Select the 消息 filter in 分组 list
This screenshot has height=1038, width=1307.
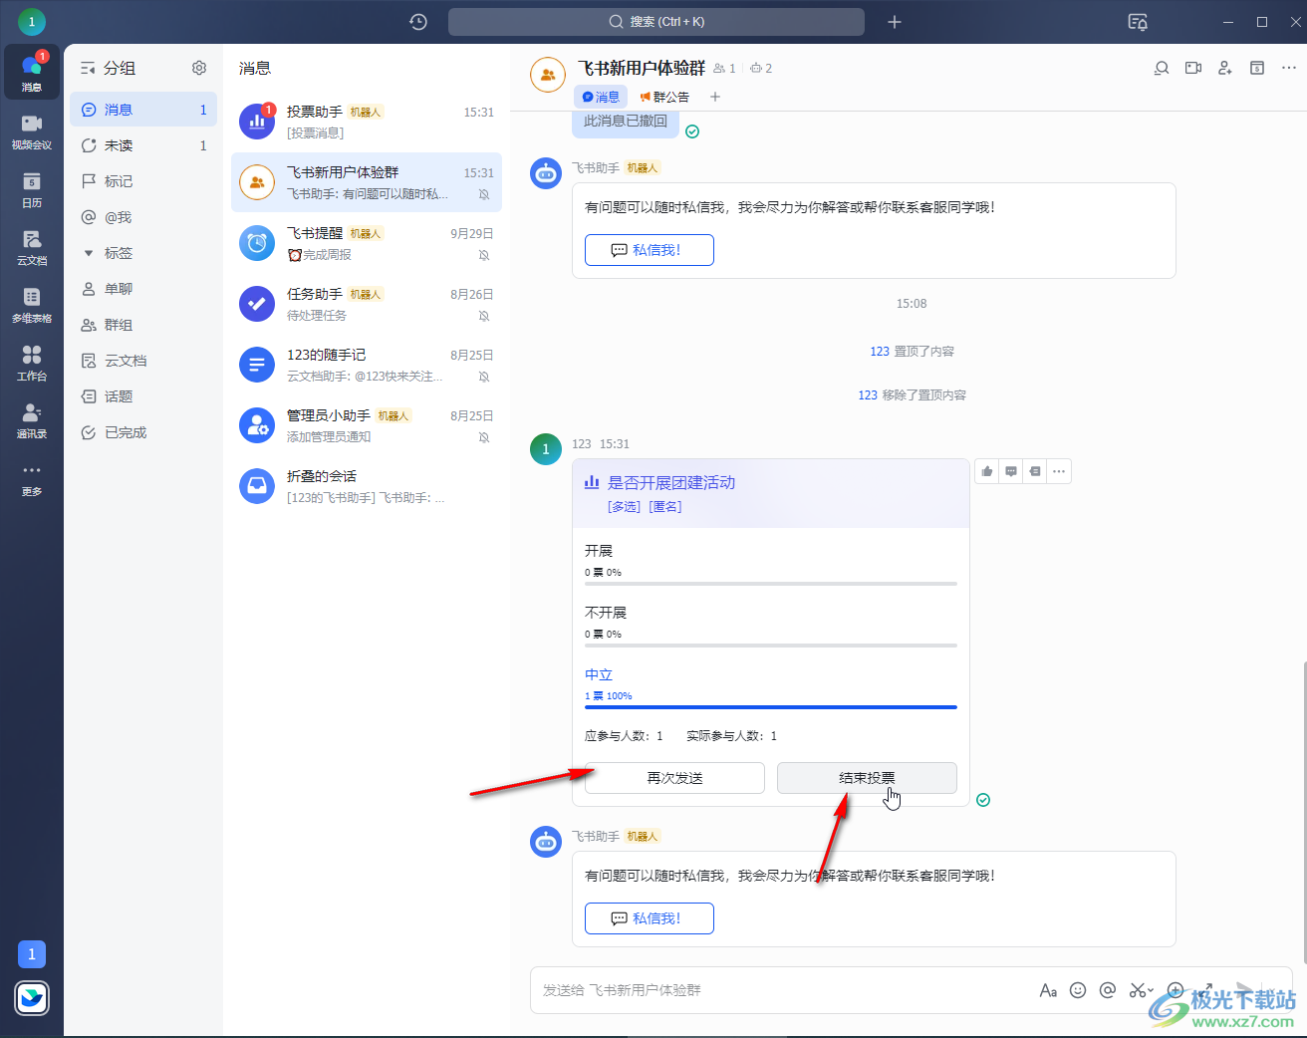(x=143, y=110)
